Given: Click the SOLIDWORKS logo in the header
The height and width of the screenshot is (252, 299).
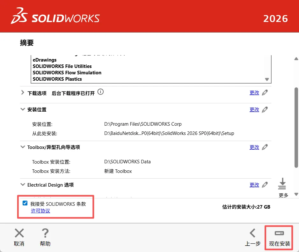Looking at the screenshot, I should [x=55, y=16].
